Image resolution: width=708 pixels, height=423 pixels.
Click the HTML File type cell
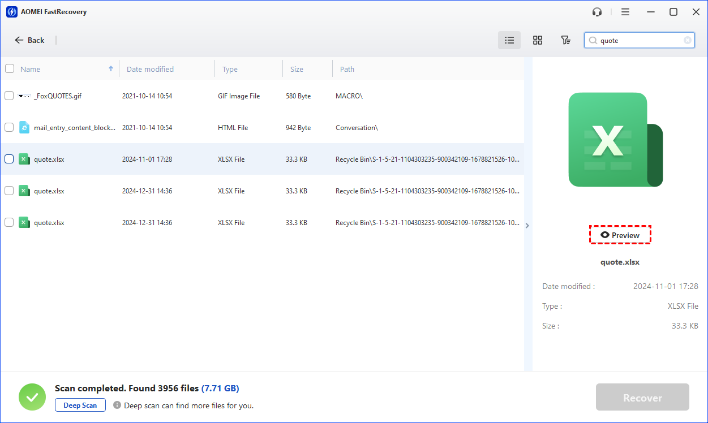point(233,128)
